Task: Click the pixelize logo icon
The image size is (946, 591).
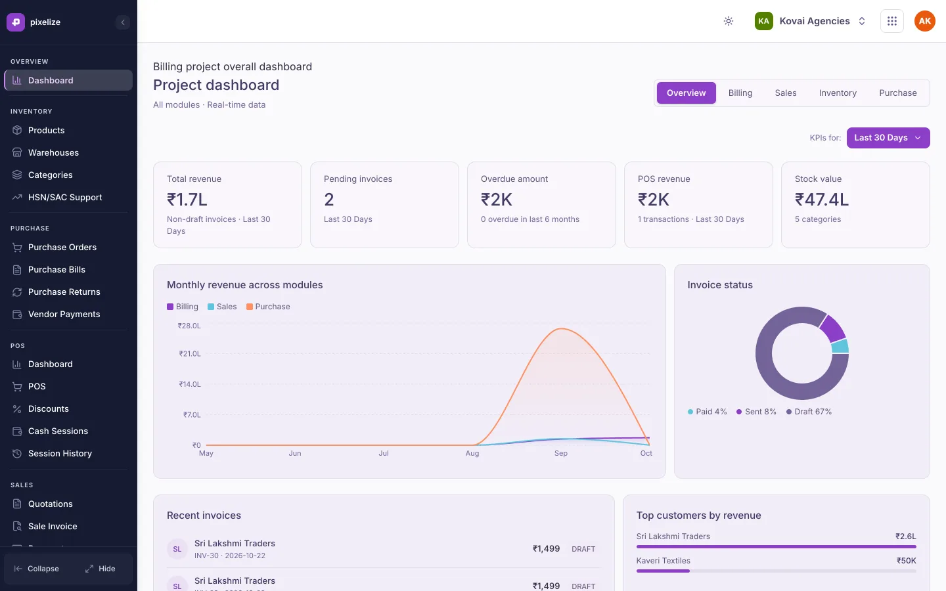Action: pyautogui.click(x=16, y=22)
